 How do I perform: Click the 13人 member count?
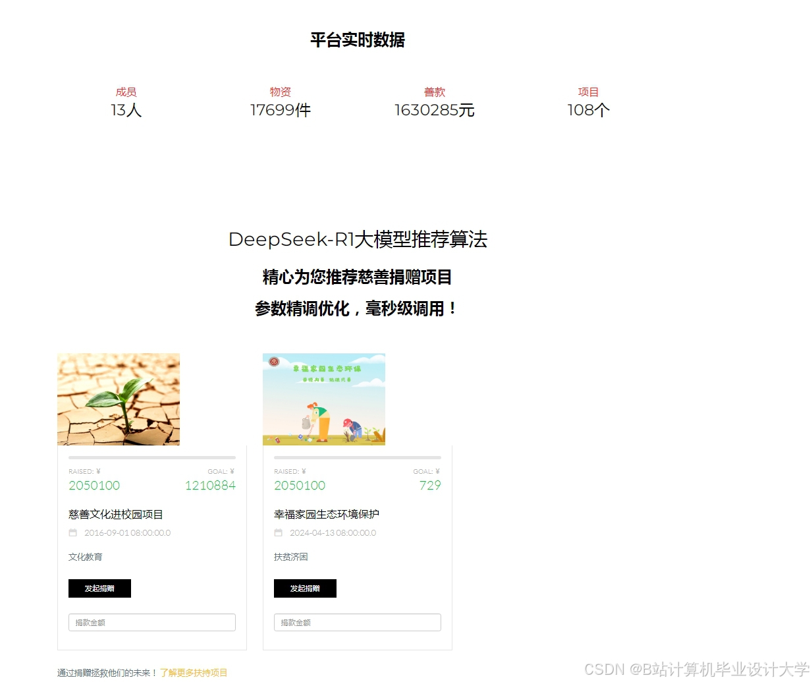click(x=126, y=110)
